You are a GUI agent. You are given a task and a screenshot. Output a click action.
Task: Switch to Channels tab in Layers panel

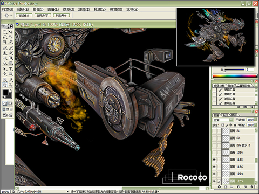point(225,115)
